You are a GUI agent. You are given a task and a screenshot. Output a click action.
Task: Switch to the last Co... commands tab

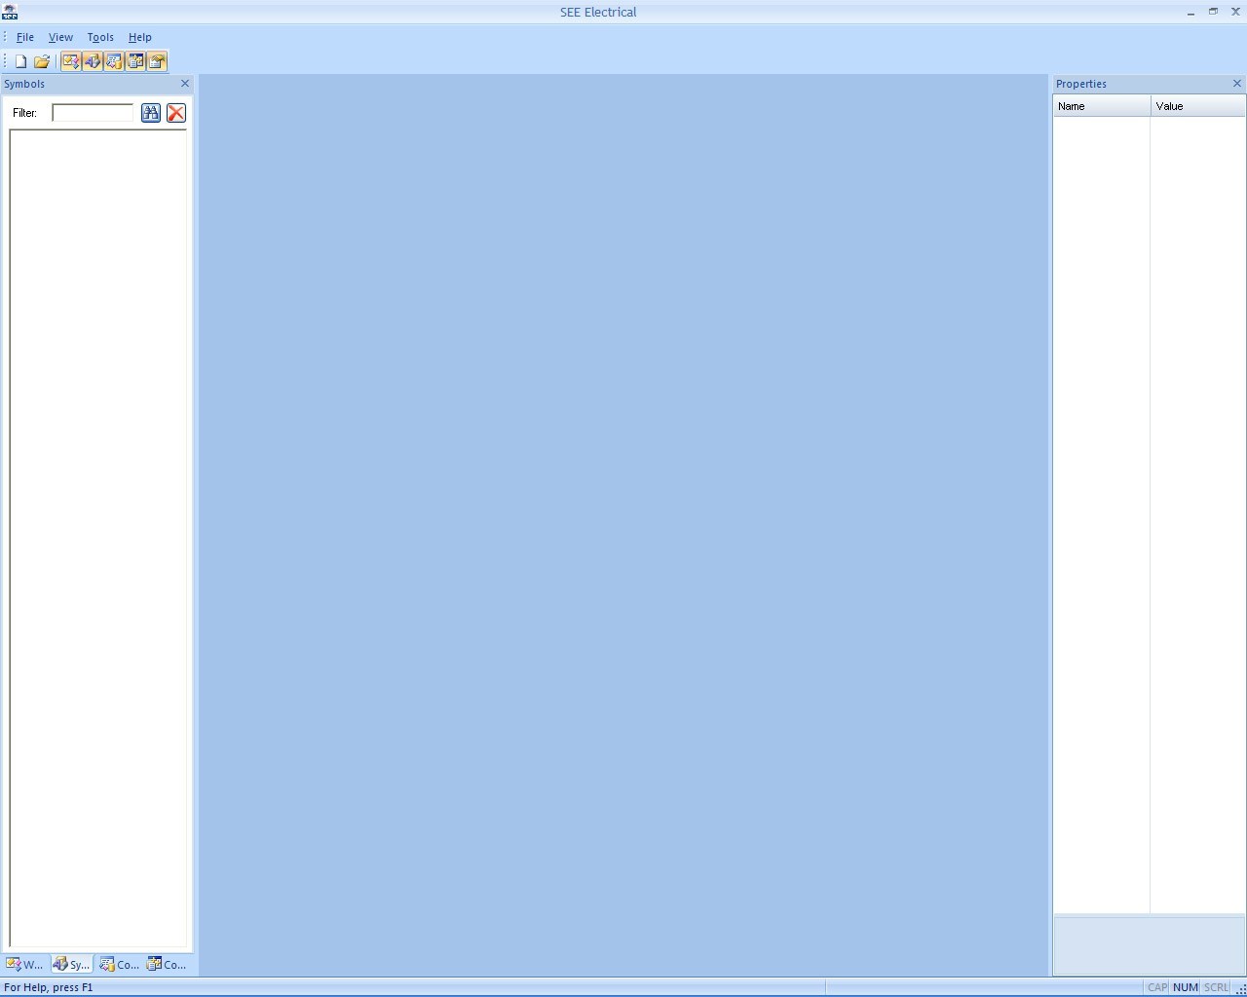tap(167, 964)
